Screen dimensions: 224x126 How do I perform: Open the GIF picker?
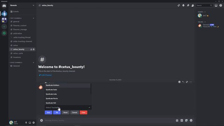click(182, 120)
